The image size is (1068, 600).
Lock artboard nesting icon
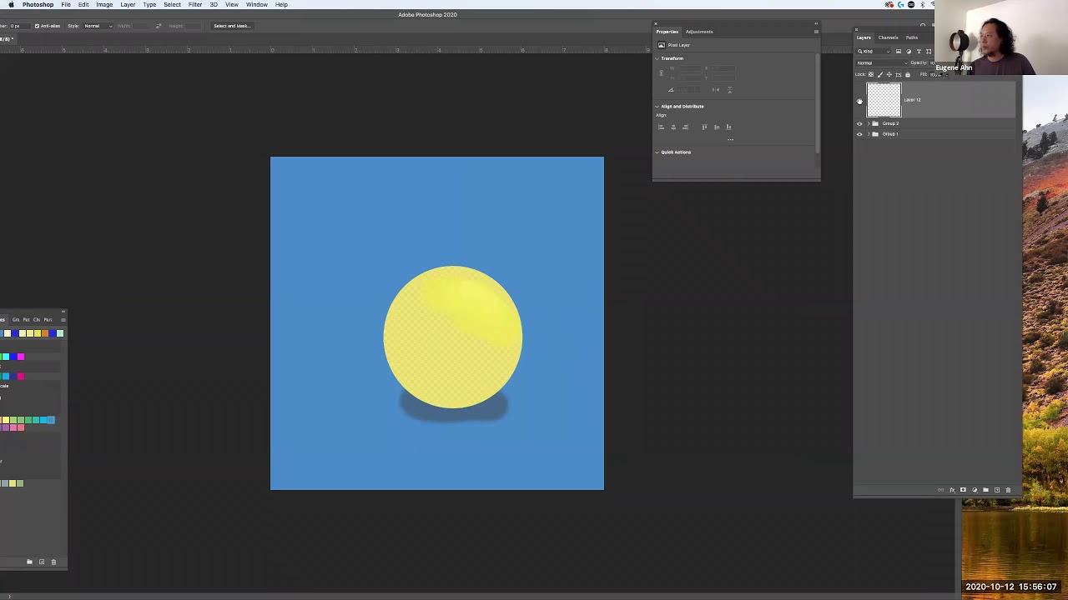click(x=899, y=75)
